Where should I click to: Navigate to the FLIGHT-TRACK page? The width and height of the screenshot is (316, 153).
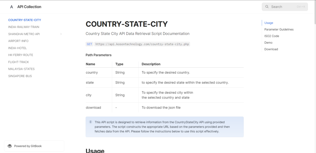coord(19,62)
